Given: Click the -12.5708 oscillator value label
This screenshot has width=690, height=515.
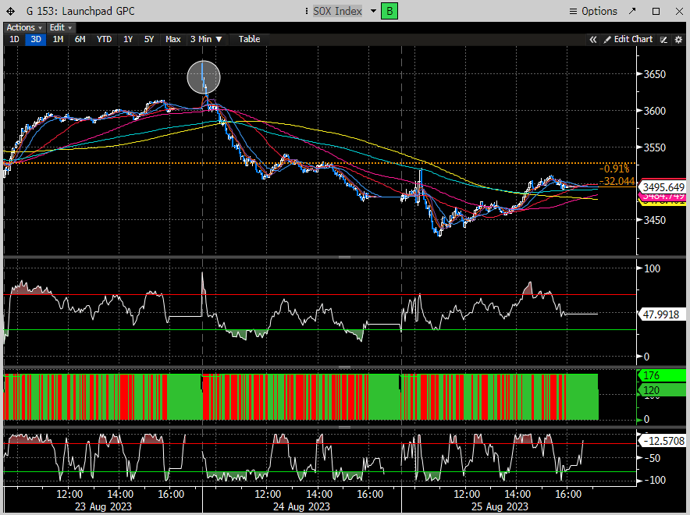Looking at the screenshot, I should (663, 441).
